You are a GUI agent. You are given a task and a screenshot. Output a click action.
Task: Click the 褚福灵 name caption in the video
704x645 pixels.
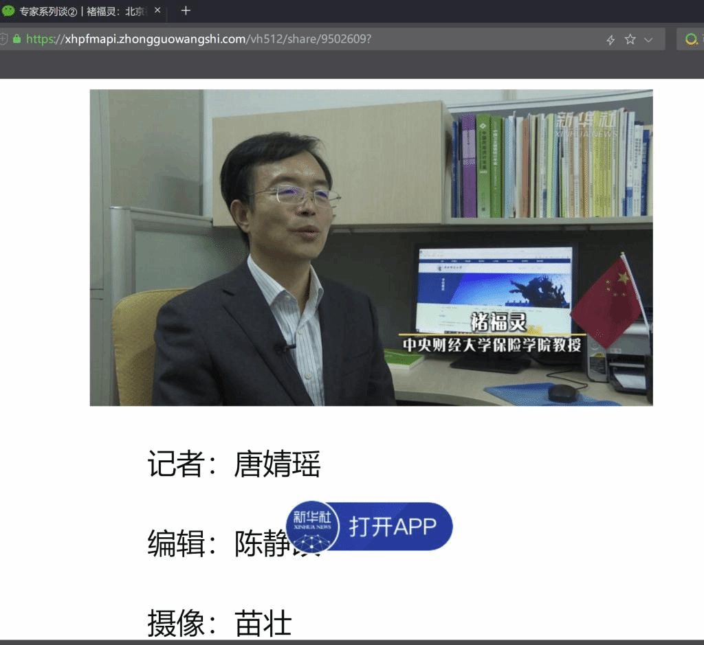[498, 321]
